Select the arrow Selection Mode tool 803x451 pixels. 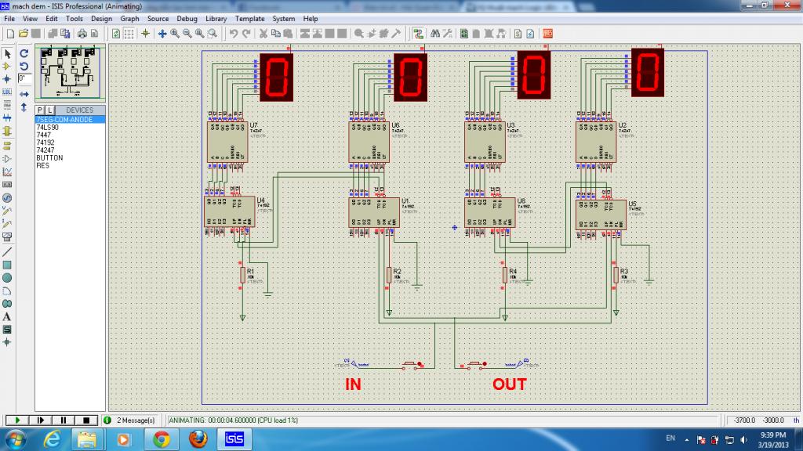tap(7, 53)
